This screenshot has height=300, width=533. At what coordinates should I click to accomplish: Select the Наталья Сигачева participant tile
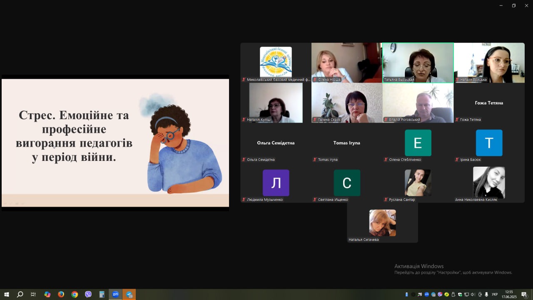[x=382, y=223]
